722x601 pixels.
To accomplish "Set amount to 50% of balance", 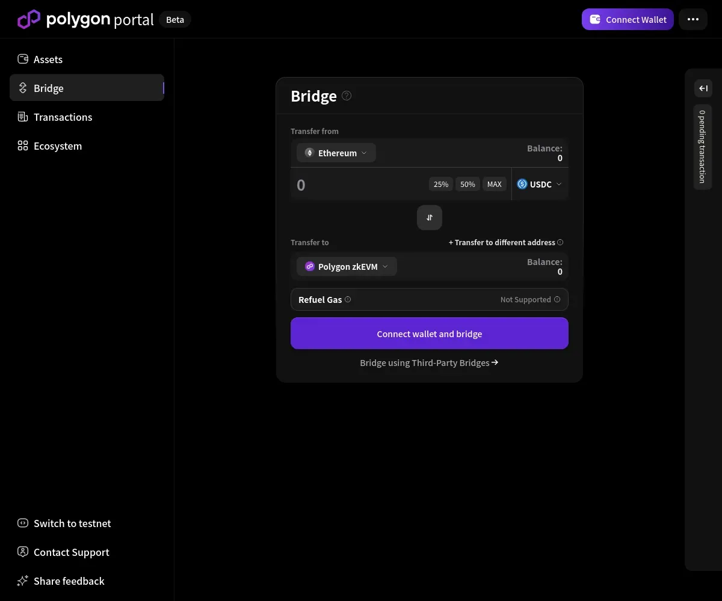I will pyautogui.click(x=467, y=184).
